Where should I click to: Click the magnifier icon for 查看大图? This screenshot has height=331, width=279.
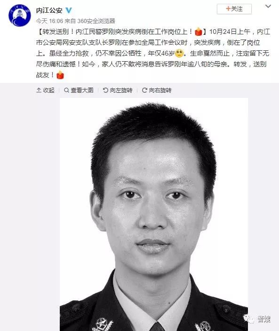tap(66, 90)
